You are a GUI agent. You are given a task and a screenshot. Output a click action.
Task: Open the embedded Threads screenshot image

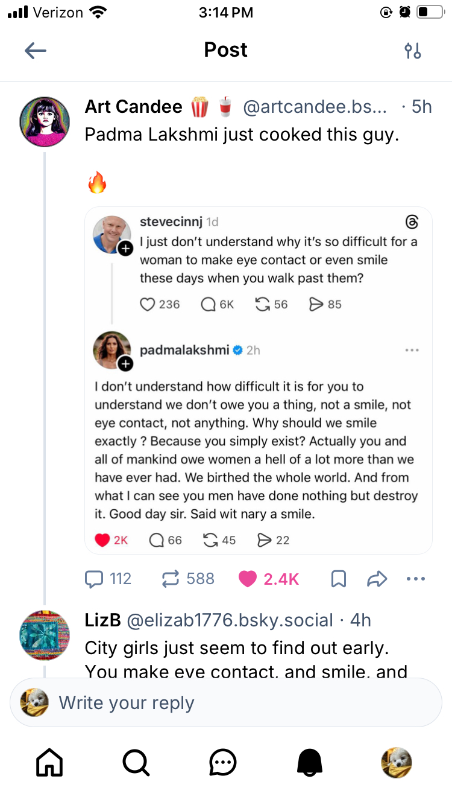click(258, 380)
